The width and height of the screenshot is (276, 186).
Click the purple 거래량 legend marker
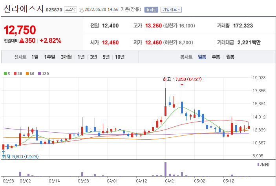tap(258, 164)
